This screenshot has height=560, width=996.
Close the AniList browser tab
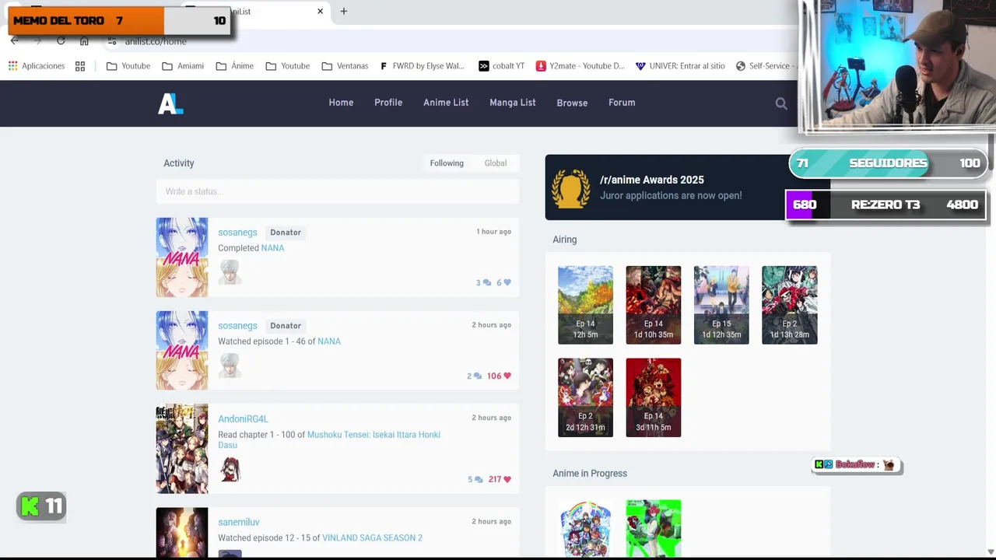coord(320,11)
